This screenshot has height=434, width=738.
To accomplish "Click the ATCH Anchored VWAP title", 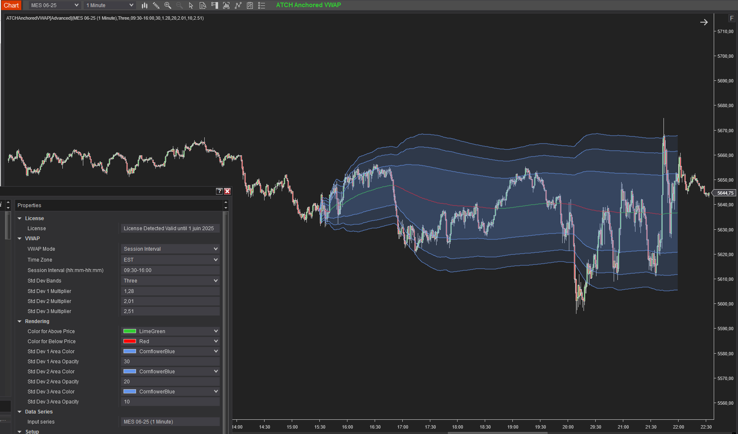I will [308, 5].
